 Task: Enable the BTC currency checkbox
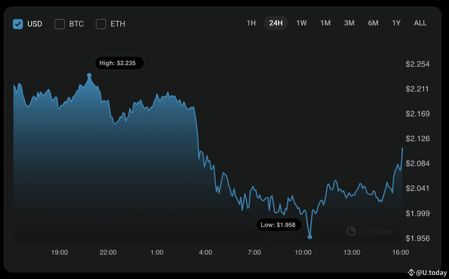60,24
